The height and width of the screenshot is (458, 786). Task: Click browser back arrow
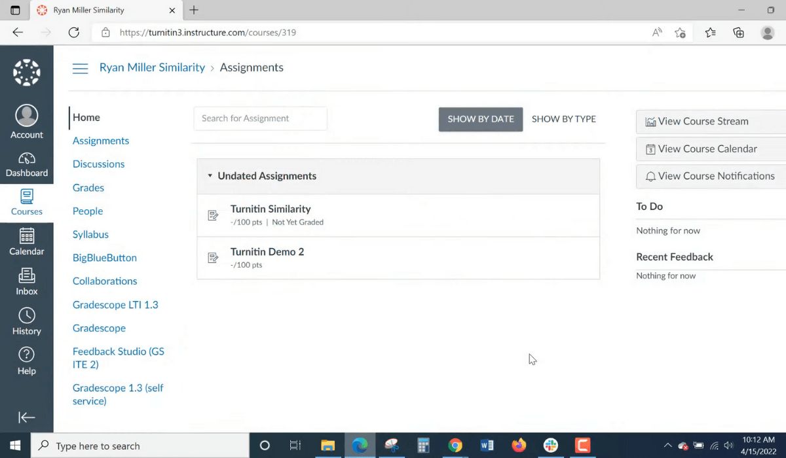tap(18, 32)
